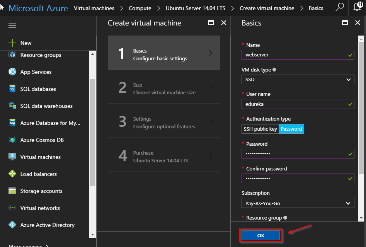Click Ubuntu Server 14.04 LTS breadcrumb
The width and height of the screenshot is (366, 247).
pos(196,8)
